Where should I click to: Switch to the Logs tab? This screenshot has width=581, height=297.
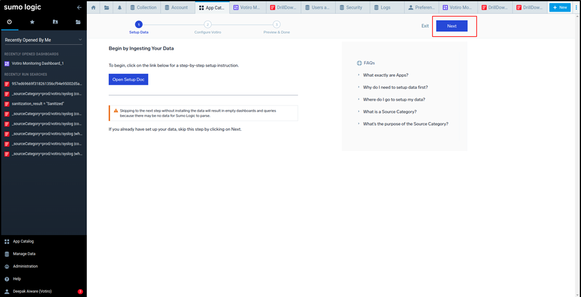[388, 7]
